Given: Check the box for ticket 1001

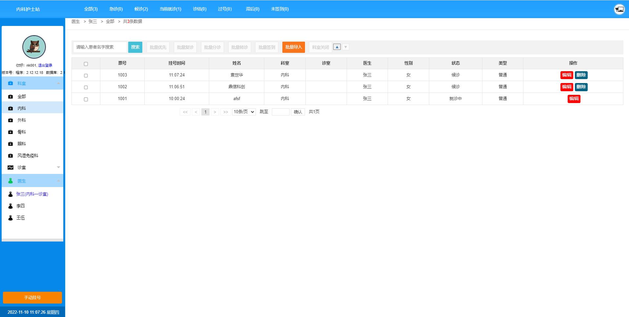Looking at the screenshot, I should point(86,99).
